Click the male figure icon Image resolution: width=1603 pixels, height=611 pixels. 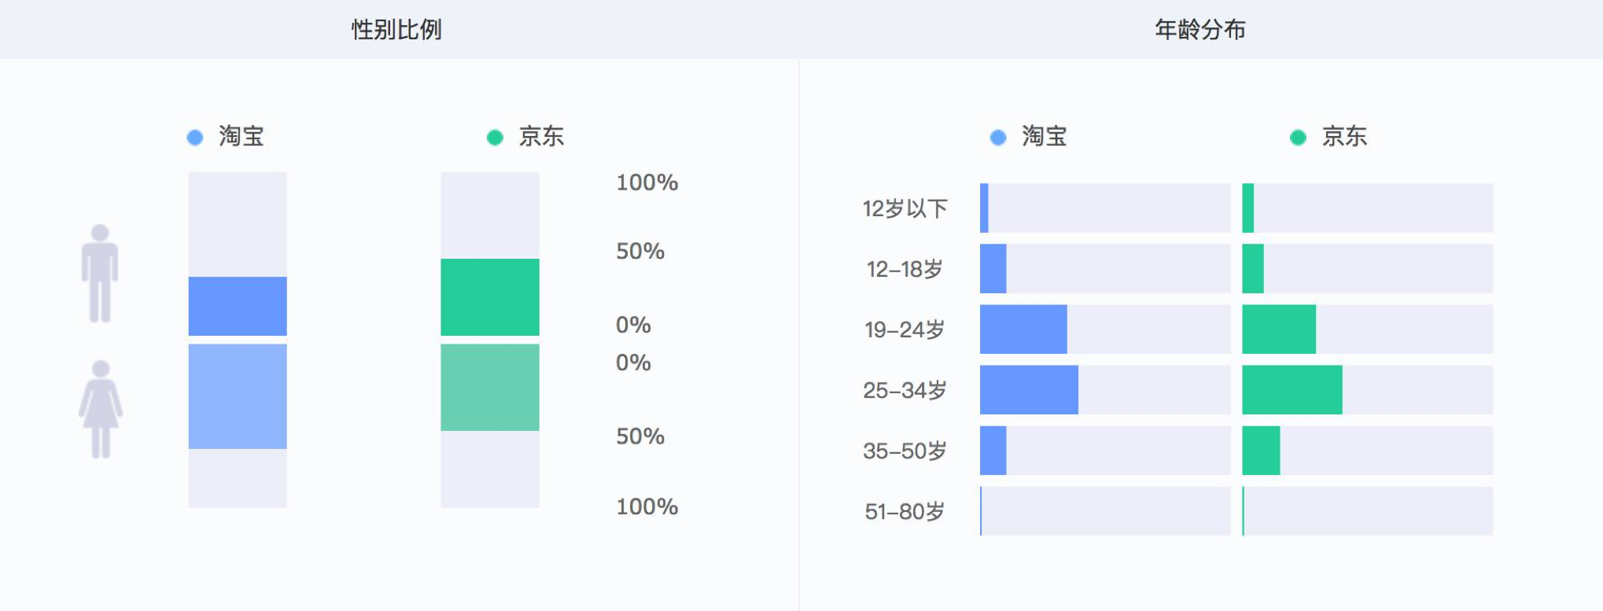click(100, 274)
